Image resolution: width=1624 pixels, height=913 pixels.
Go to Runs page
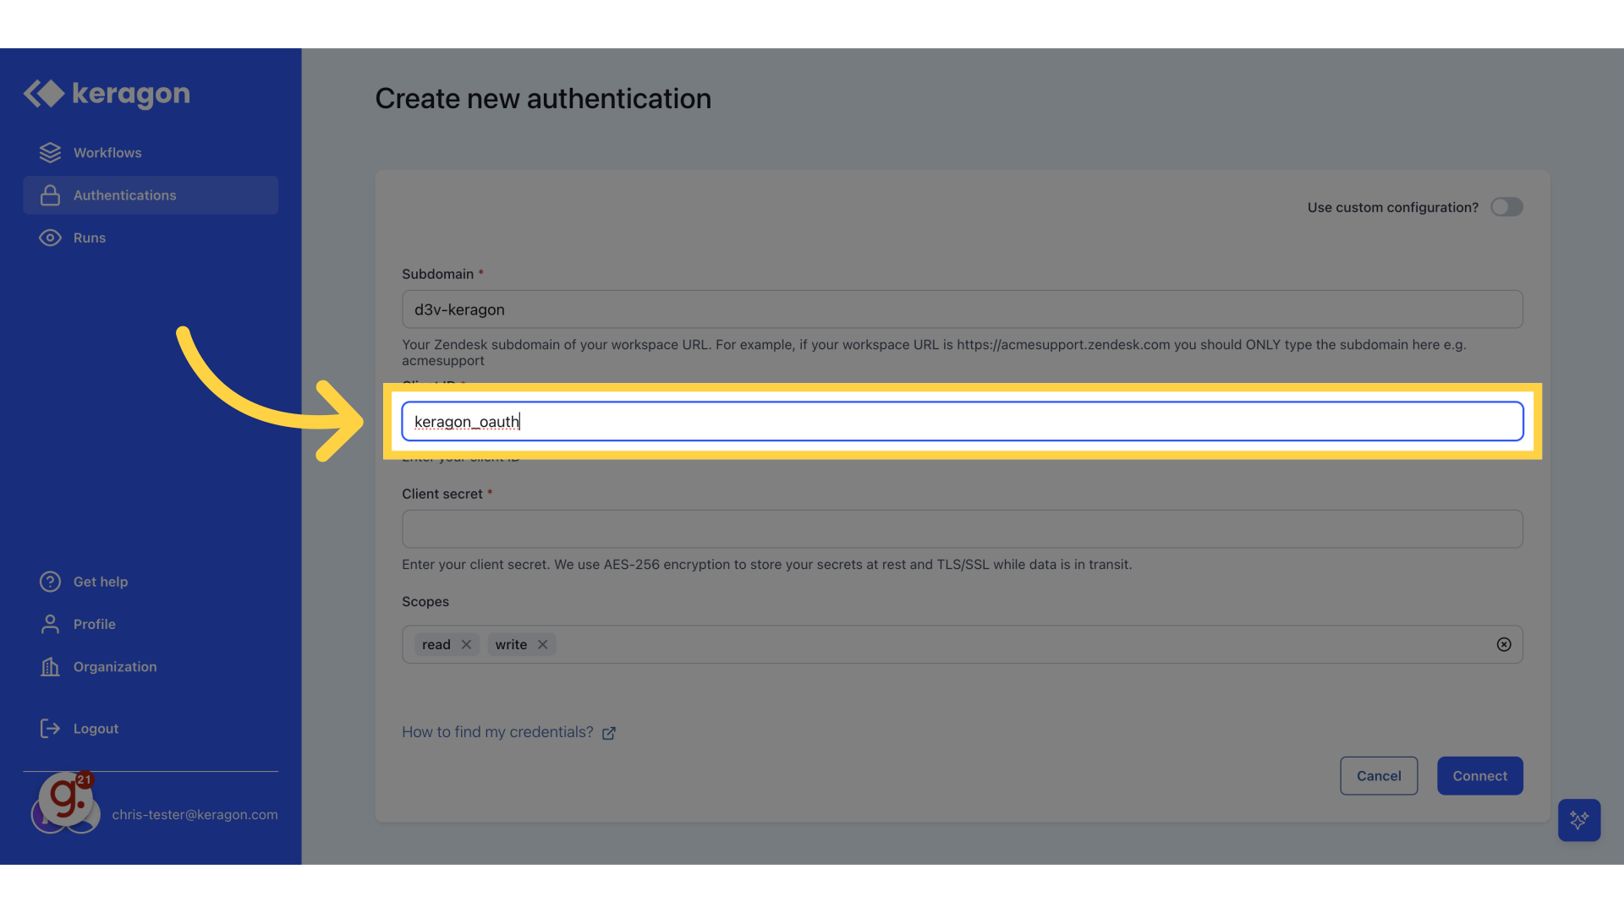151,238
